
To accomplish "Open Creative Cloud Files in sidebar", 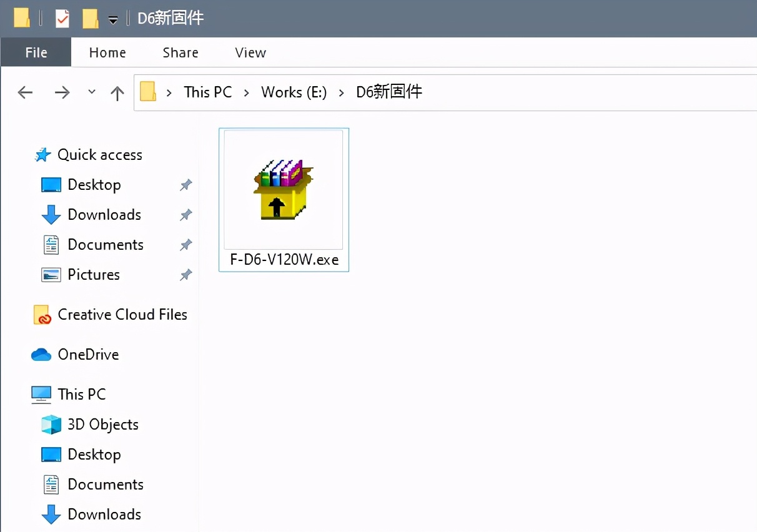I will [x=122, y=315].
